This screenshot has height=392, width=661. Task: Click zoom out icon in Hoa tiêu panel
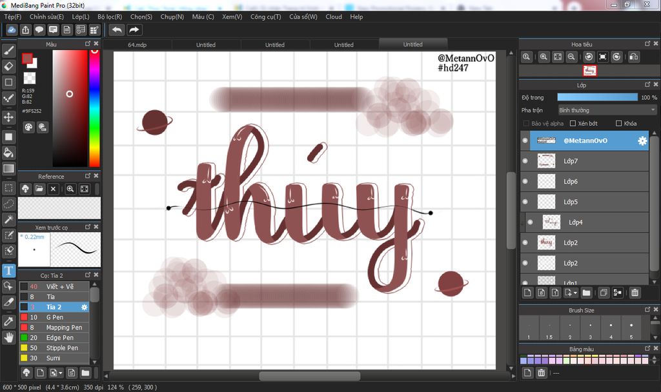pos(571,57)
